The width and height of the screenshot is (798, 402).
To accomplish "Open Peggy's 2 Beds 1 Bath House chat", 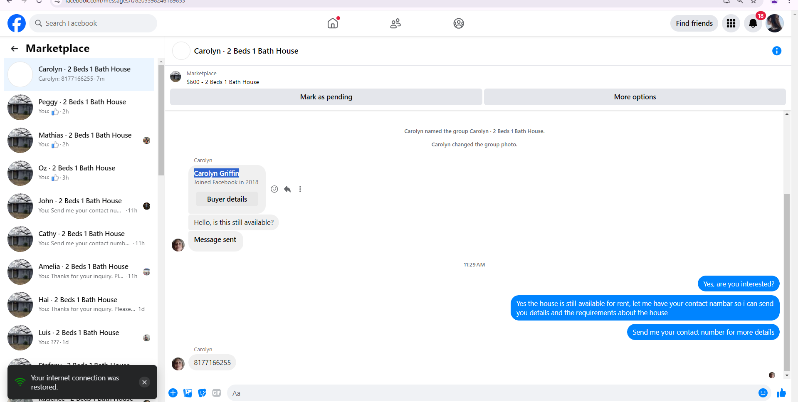I will [79, 107].
